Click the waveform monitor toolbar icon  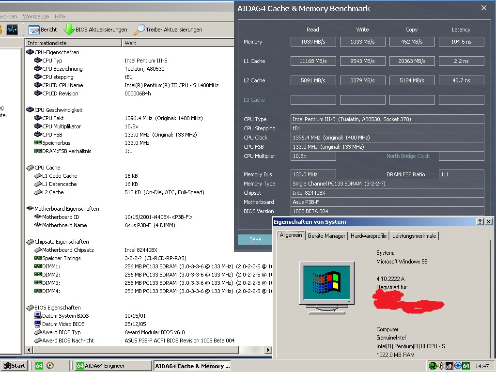pos(12,30)
